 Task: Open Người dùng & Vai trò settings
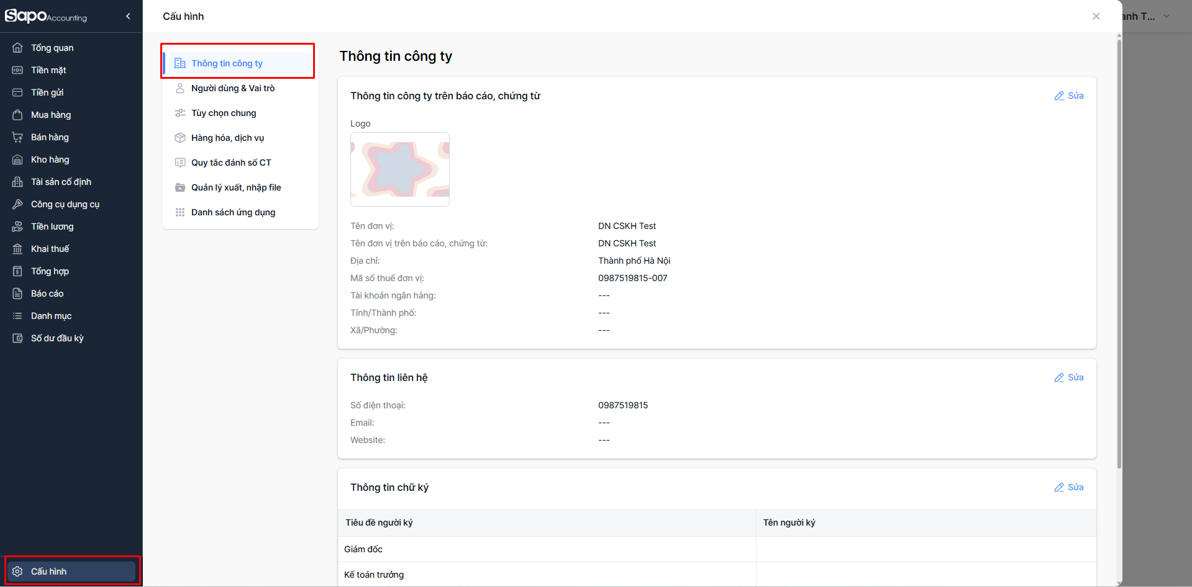pos(233,88)
